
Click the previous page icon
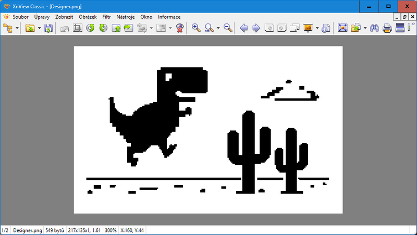point(269,28)
